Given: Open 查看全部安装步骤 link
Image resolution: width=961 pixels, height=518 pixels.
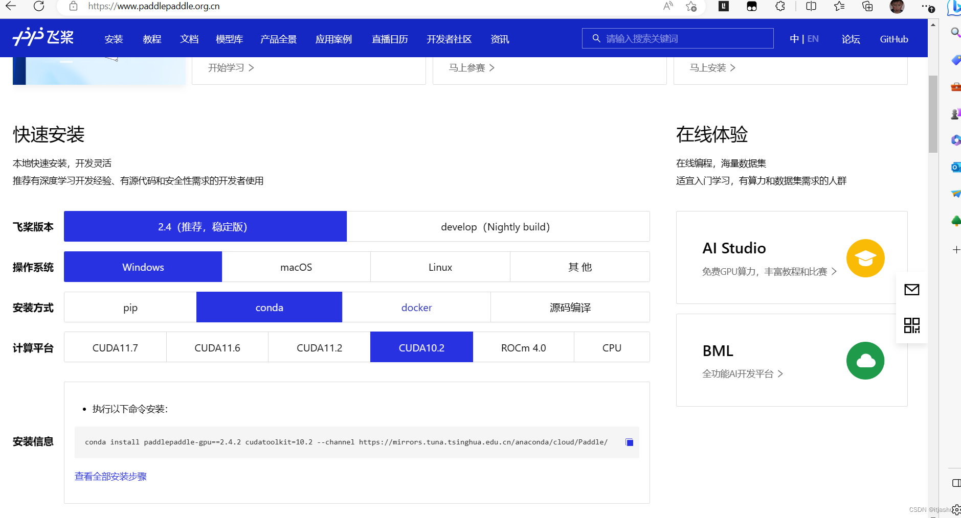Looking at the screenshot, I should pyautogui.click(x=110, y=476).
